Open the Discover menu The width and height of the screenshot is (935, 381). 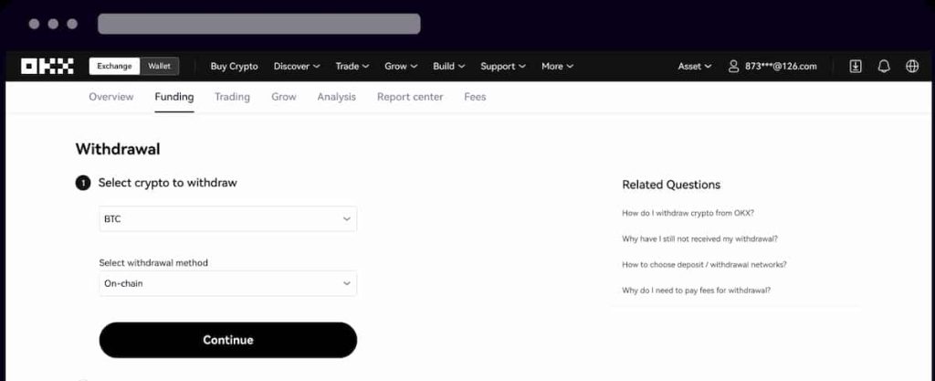(297, 66)
